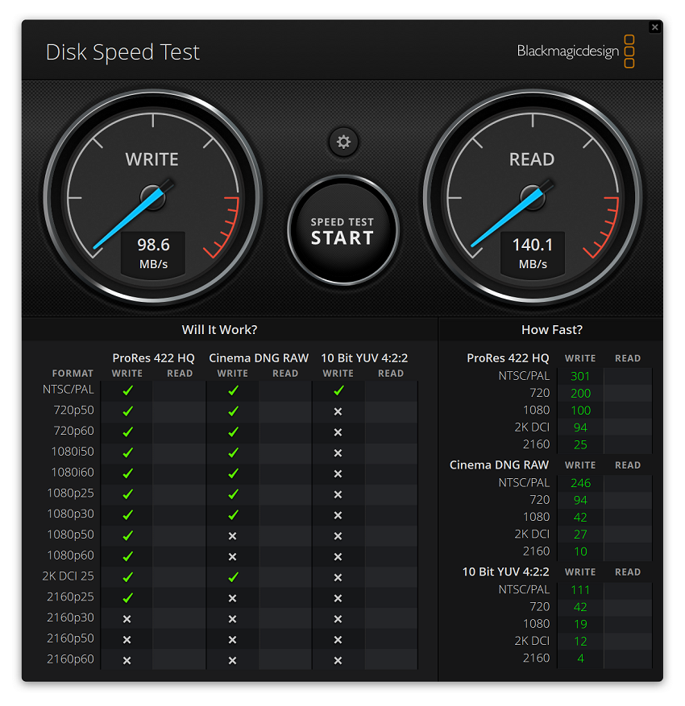The image size is (685, 706).
Task: Click ProRes NTSC/PAL write value 301
Action: click(580, 376)
